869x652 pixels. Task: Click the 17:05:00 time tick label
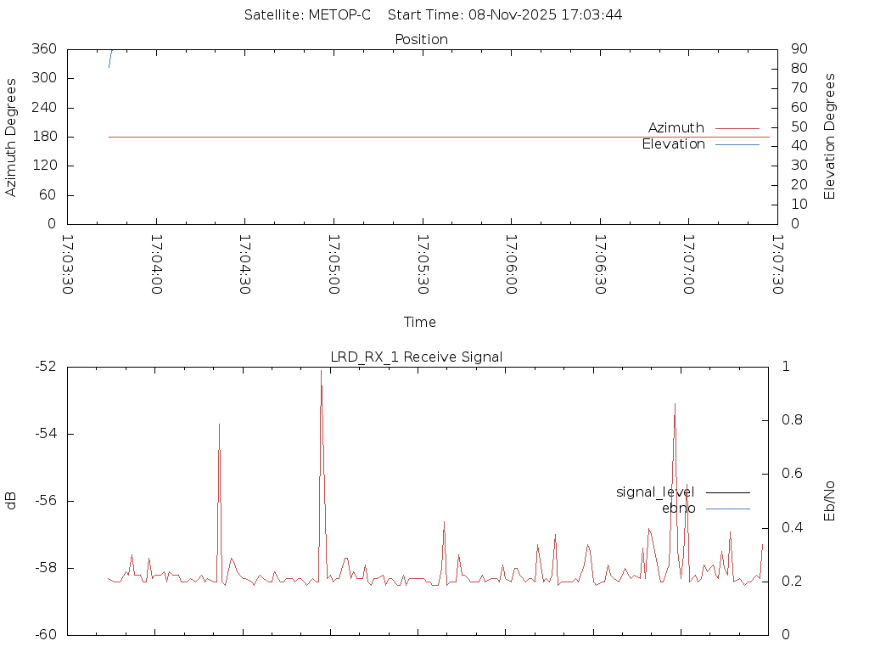click(x=334, y=265)
